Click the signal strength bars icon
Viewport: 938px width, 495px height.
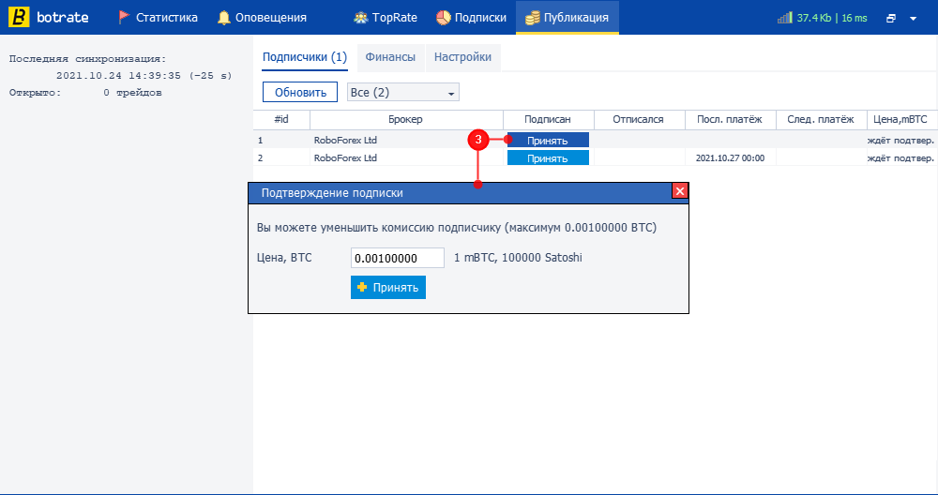point(785,18)
